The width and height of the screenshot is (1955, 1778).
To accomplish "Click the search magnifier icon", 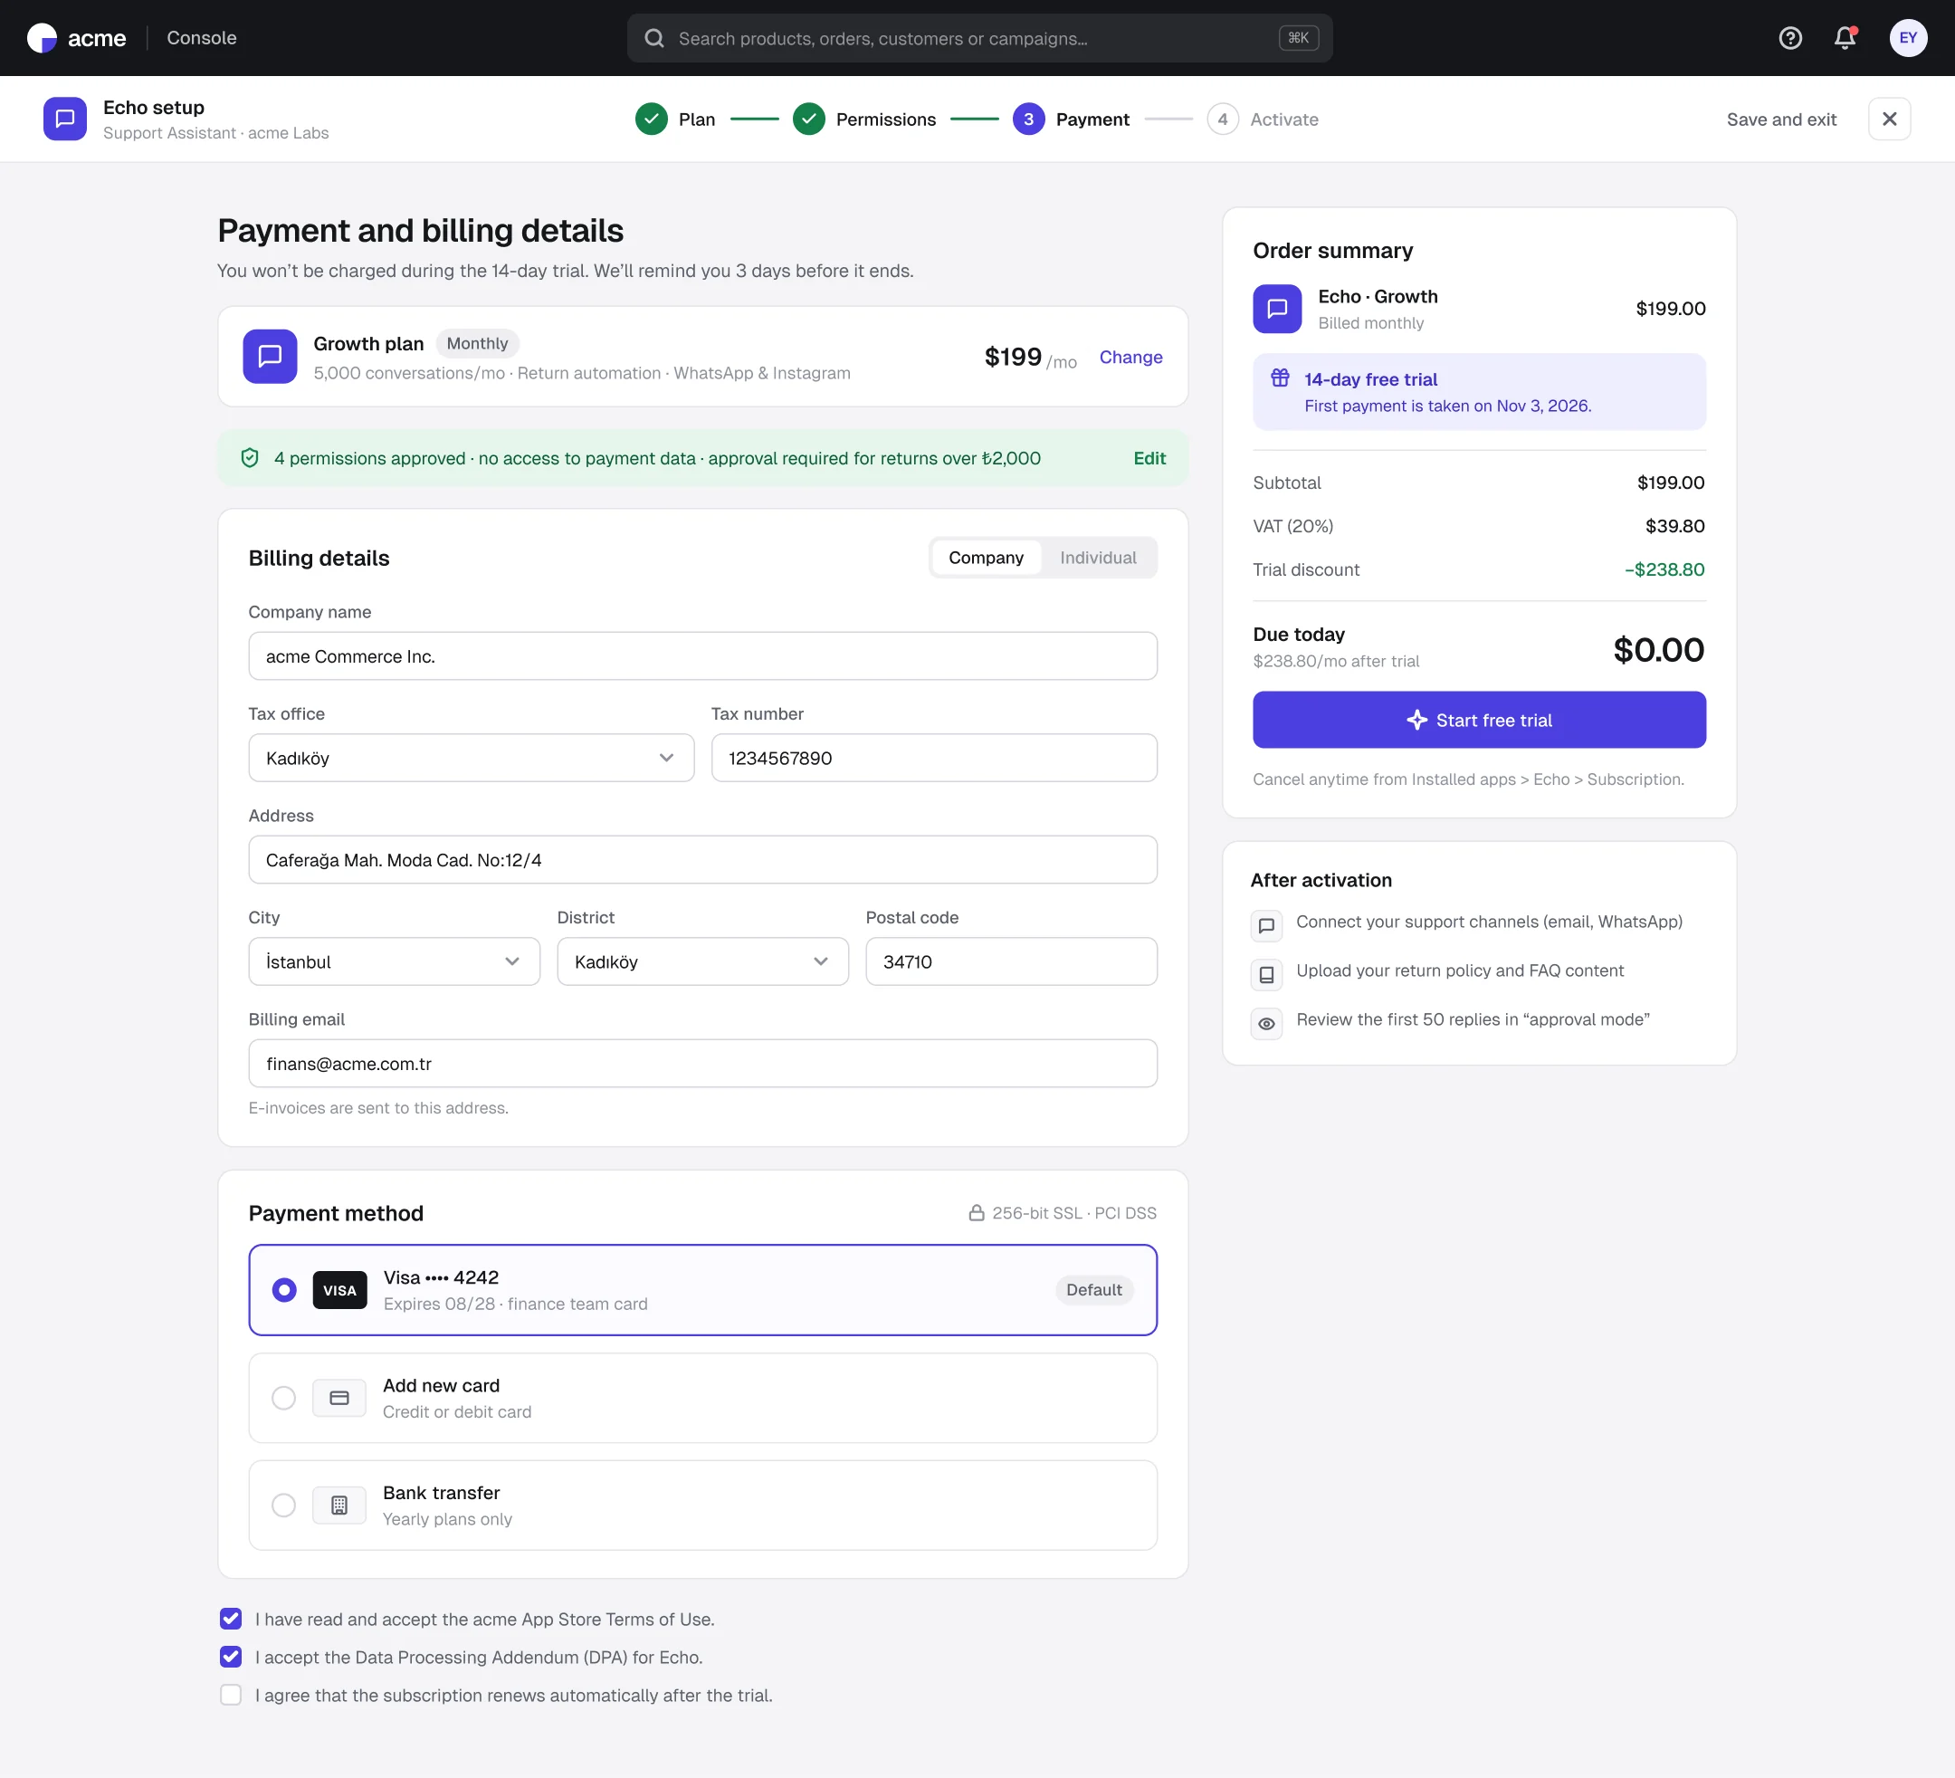I will tap(654, 38).
